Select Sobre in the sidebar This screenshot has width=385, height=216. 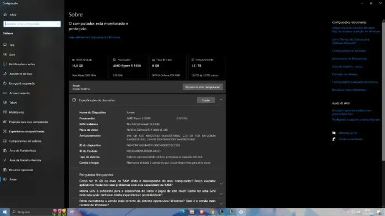coord(10,179)
